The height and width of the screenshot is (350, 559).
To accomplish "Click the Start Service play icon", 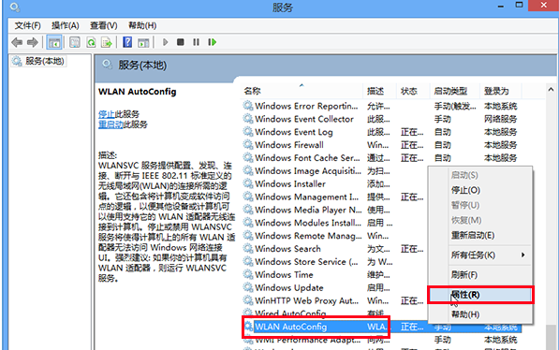I will pyautogui.click(x=165, y=42).
